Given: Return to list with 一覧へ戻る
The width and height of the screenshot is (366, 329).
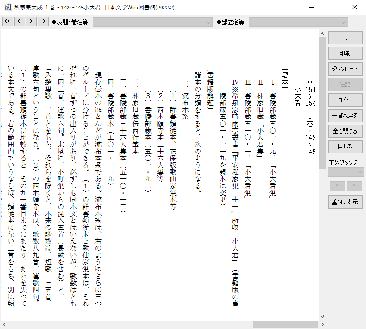Looking at the screenshot, I should (345, 116).
